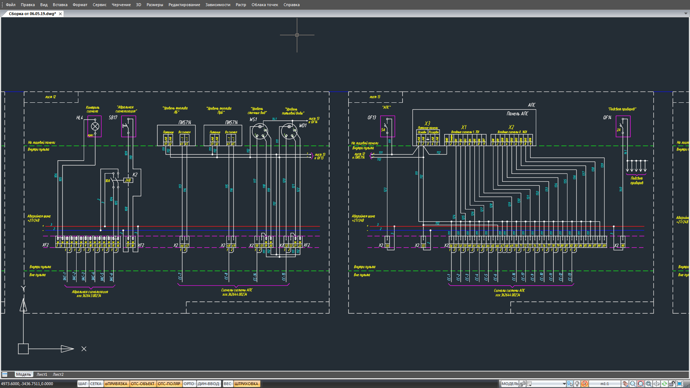Disable ШТРИХОВКА hatch display
This screenshot has width=690, height=388.
coord(247,384)
